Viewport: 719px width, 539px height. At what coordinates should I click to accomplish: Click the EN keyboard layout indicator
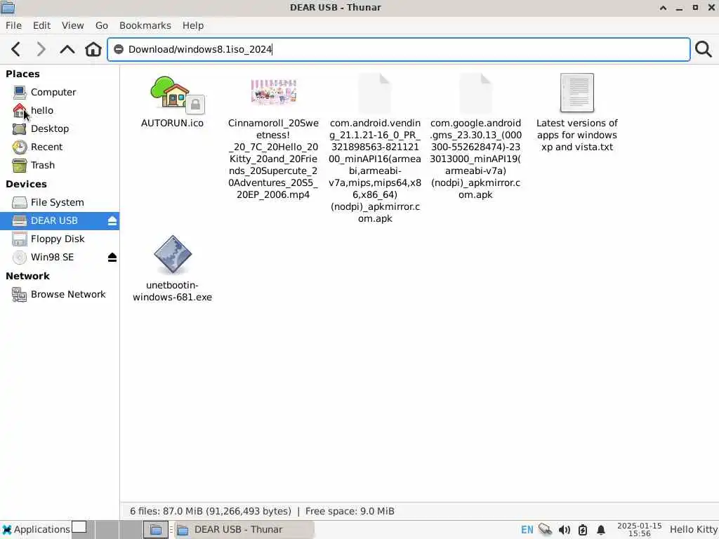(527, 530)
